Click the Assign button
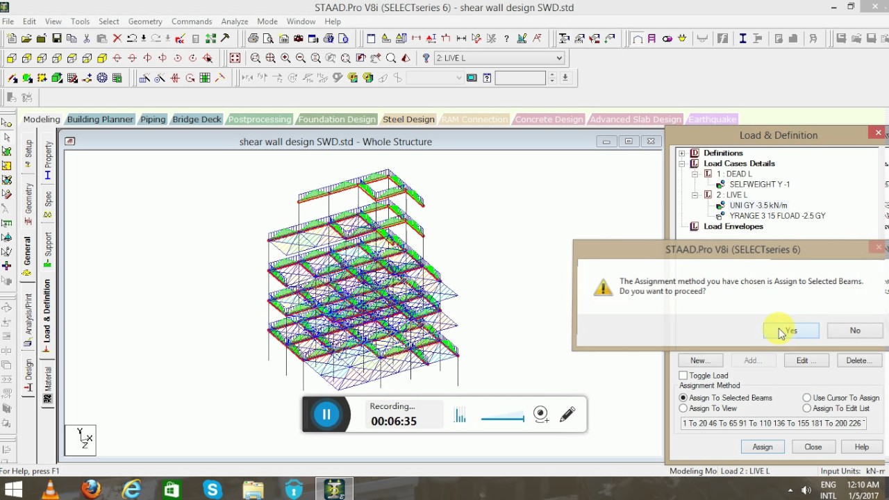Screen dimensions: 889x500 tap(763, 447)
